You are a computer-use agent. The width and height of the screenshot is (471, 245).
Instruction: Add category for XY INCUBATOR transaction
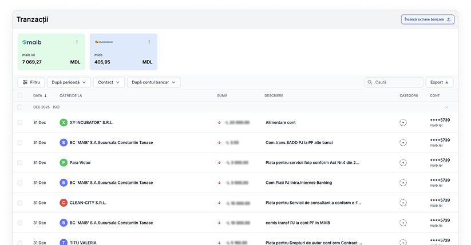click(x=403, y=122)
